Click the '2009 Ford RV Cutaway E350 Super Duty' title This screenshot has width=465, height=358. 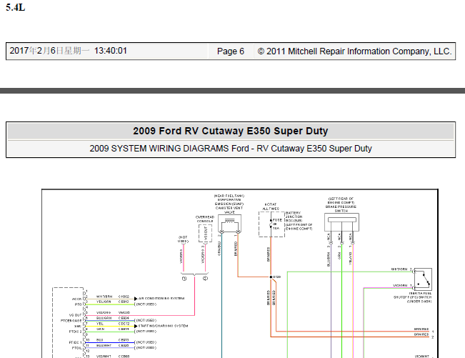pyautogui.click(x=231, y=131)
